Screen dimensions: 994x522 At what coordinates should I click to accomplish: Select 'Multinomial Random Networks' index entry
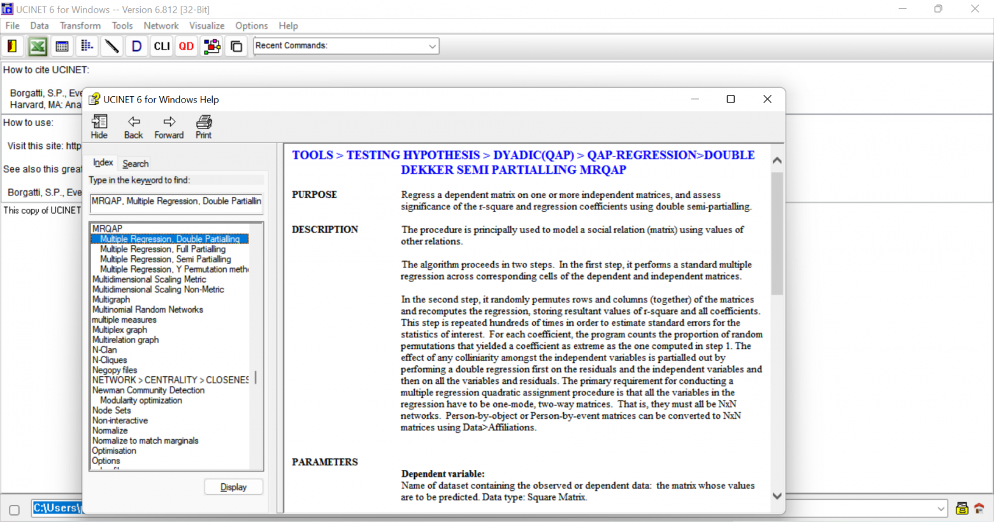[148, 309]
